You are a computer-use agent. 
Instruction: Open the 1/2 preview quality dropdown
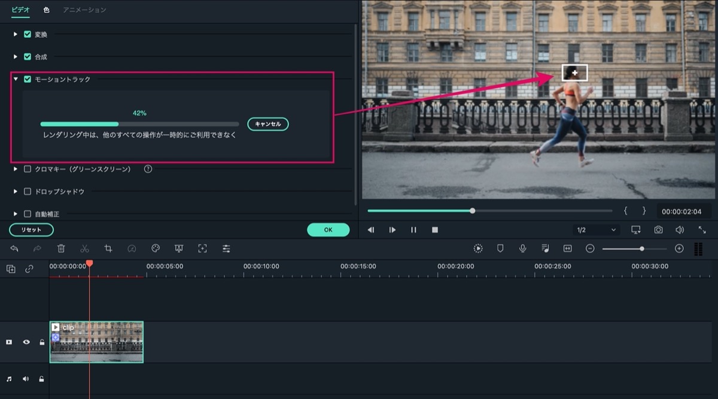(596, 230)
